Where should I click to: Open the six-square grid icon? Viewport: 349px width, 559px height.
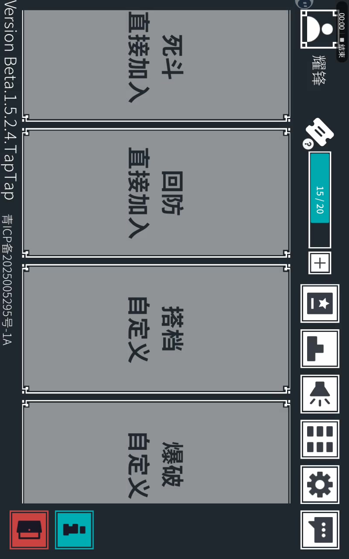(320, 439)
